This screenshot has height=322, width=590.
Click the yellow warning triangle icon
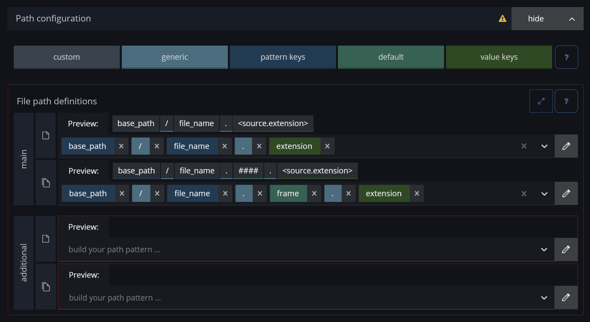click(502, 18)
